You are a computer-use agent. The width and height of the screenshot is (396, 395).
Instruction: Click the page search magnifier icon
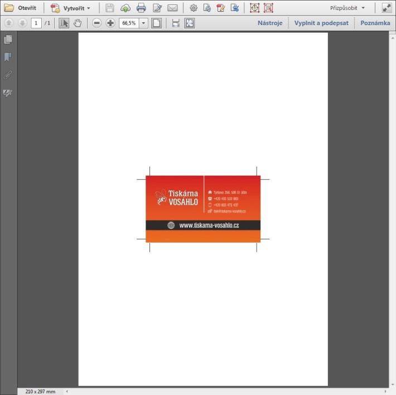(207, 8)
